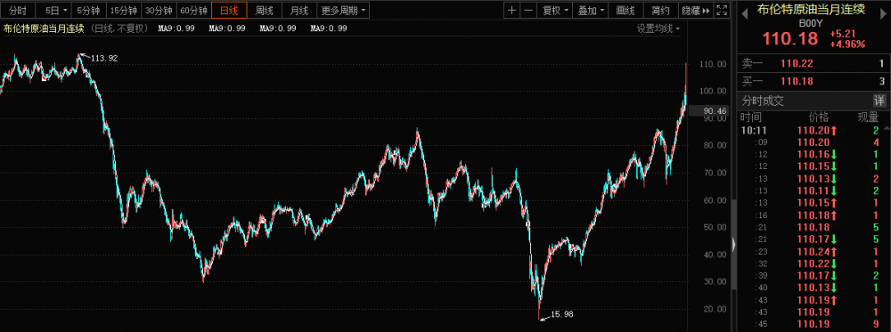Image resolution: width=891 pixels, height=332 pixels.
Task: Toggle fullscreen chart view icon
Action: click(722, 10)
